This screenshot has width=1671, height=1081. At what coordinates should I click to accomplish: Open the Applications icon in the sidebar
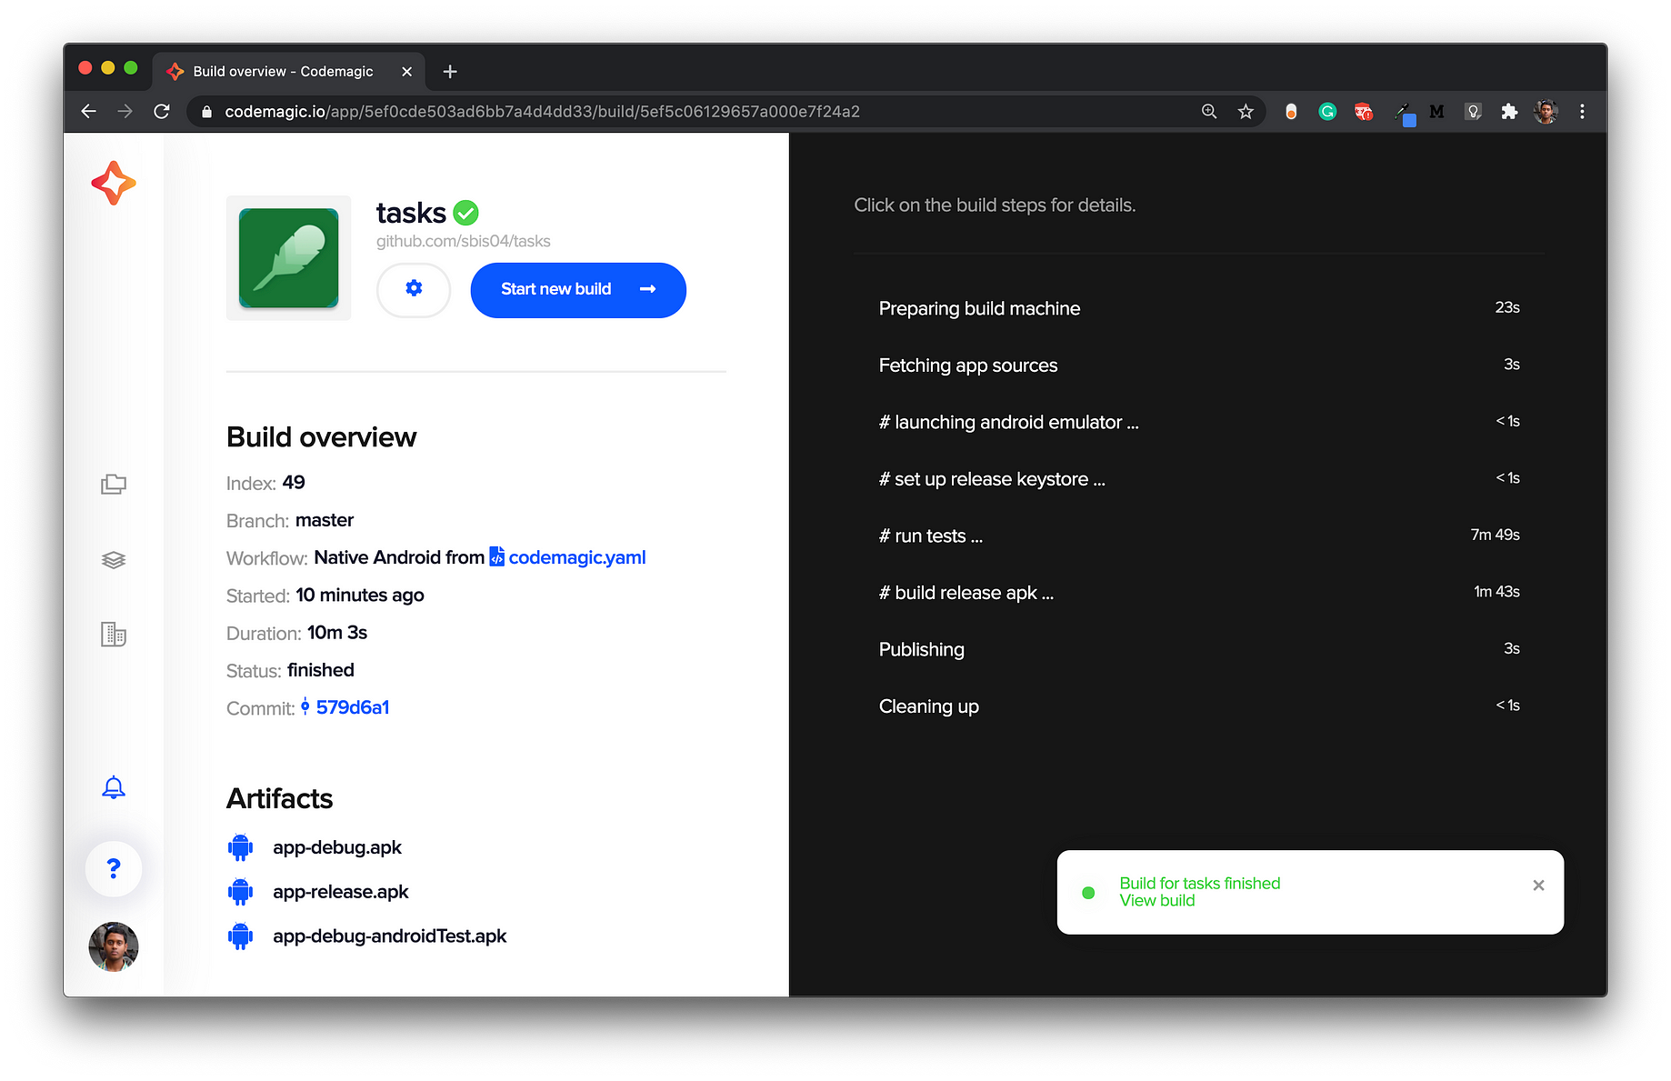(114, 484)
